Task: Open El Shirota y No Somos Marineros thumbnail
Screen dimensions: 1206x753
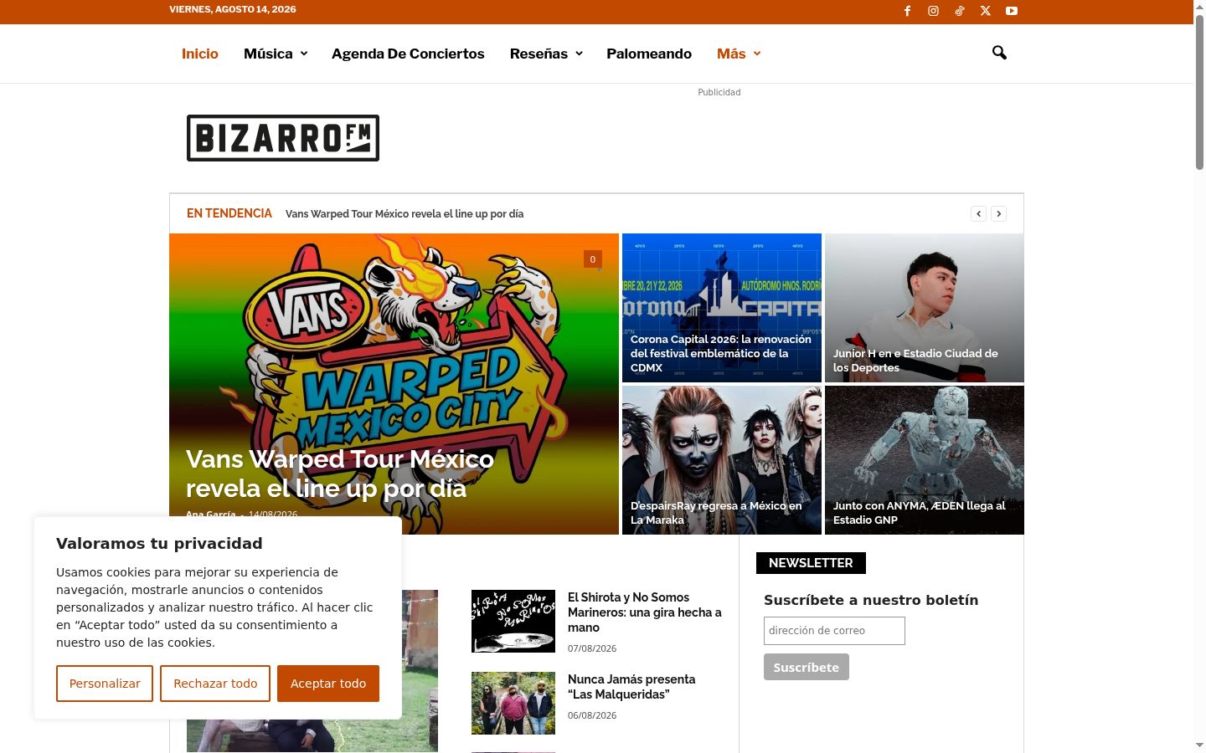Action: point(513,621)
